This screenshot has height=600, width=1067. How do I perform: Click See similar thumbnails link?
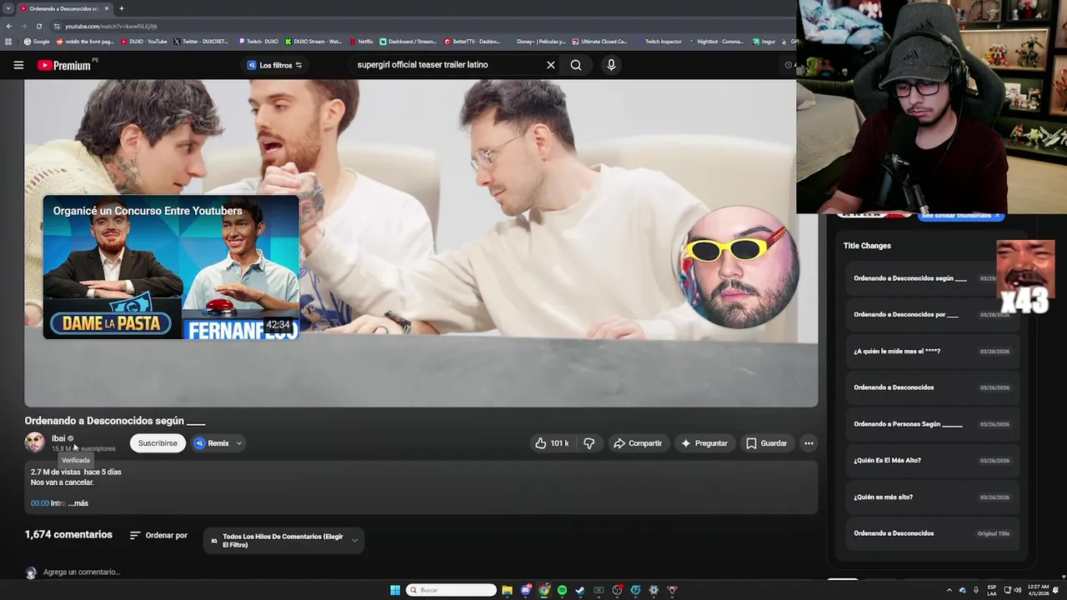(x=960, y=215)
